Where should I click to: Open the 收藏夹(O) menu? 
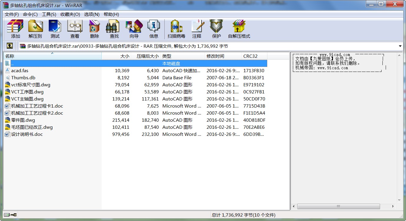70,14
